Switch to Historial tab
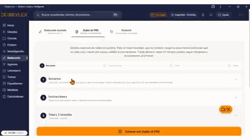This screenshot has height=140, width=250. click(124, 31)
